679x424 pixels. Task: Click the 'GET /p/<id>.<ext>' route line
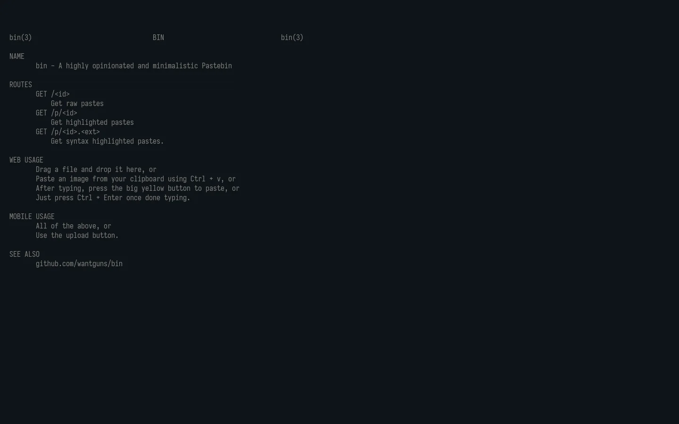pos(68,132)
